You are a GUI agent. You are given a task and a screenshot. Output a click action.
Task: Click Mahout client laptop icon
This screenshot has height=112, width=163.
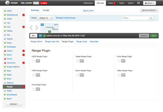[x=5, y=83]
